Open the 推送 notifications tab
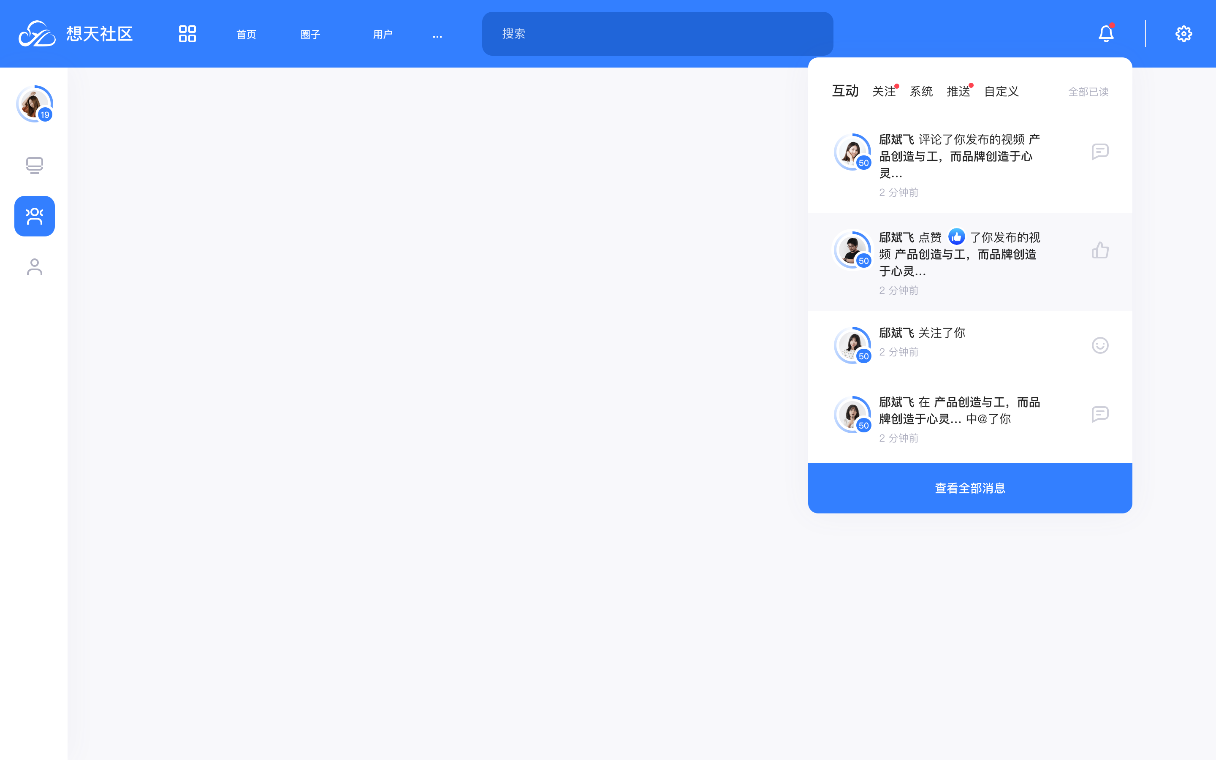 (958, 92)
